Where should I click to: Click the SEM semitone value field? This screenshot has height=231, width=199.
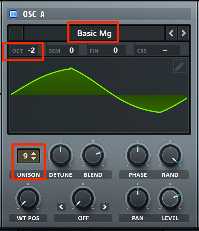tap(63, 51)
